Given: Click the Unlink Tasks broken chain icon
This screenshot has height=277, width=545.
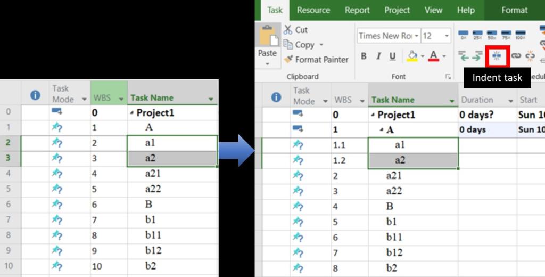Looking at the screenshot, I should tap(530, 56).
